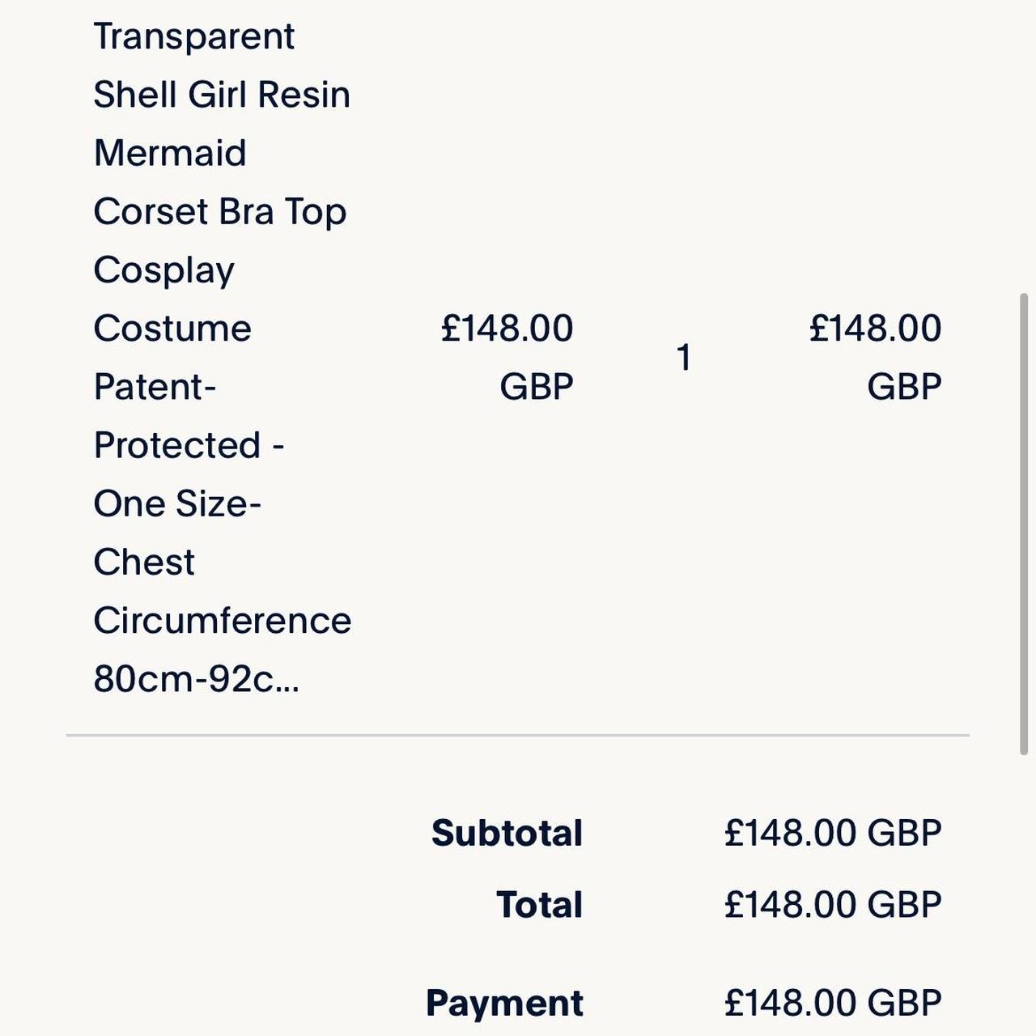Click the 'Patent-' description line
This screenshot has height=1036, width=1036.
click(x=155, y=387)
